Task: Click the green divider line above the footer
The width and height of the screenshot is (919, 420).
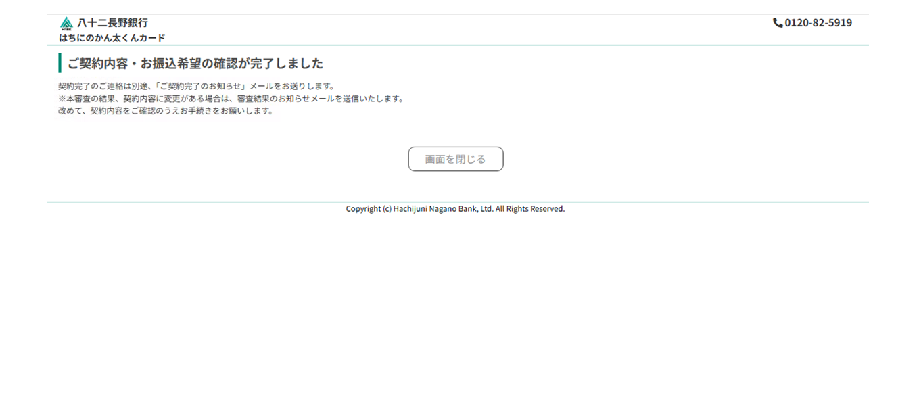Action: tap(458, 202)
